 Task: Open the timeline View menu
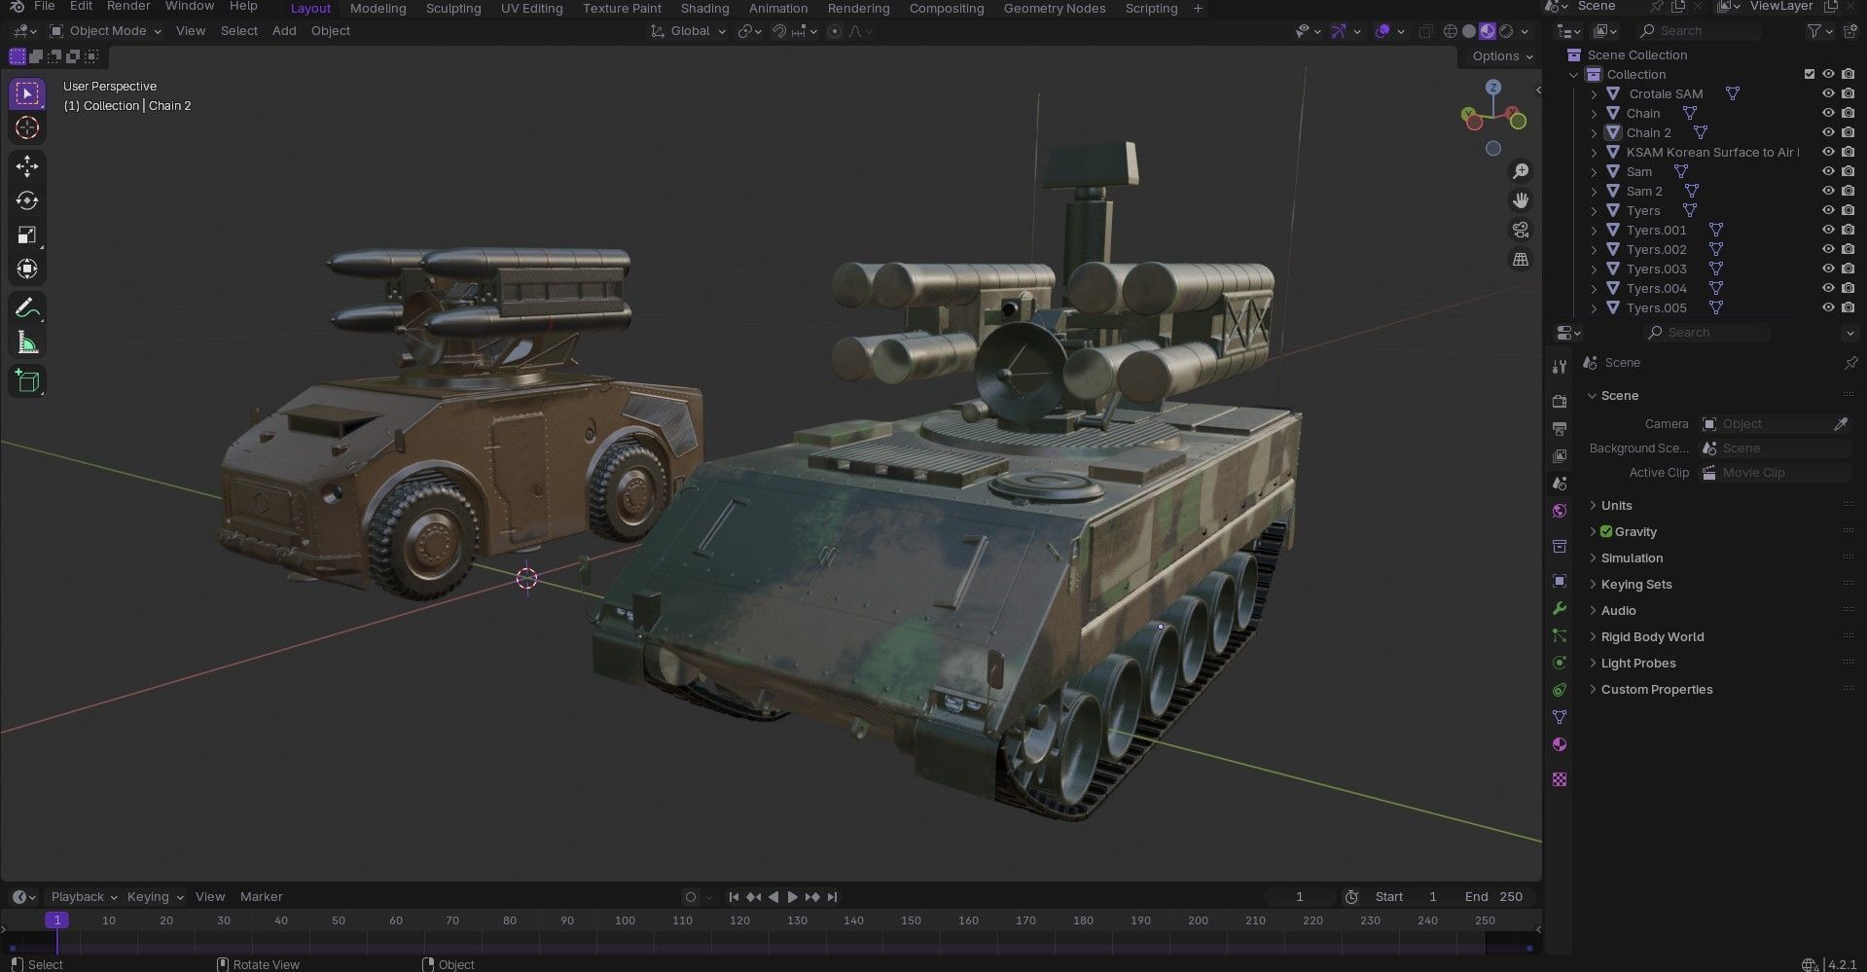coord(210,897)
